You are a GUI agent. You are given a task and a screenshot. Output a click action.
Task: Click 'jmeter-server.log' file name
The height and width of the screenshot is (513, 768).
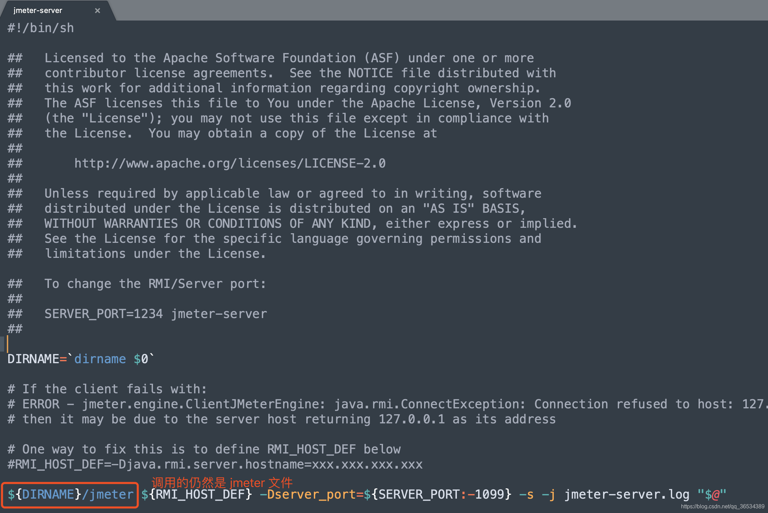click(x=627, y=495)
